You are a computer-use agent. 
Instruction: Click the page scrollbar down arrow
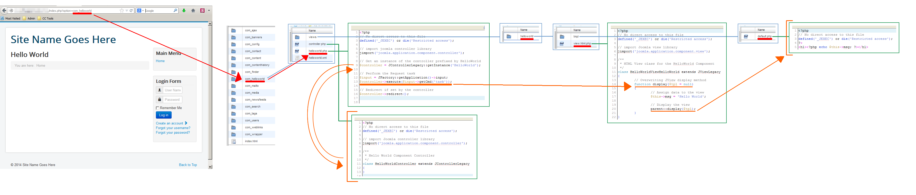tap(210, 167)
